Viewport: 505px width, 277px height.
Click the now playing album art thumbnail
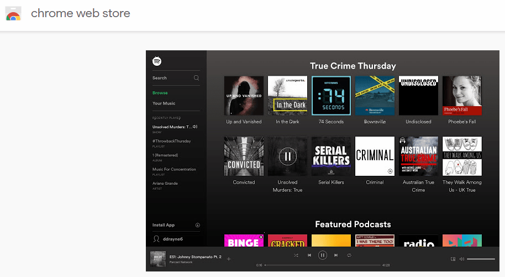[x=158, y=259]
